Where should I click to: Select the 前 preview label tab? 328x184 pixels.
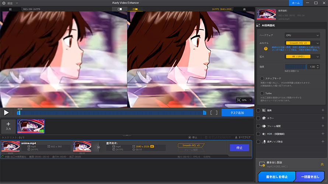pos(10,9)
